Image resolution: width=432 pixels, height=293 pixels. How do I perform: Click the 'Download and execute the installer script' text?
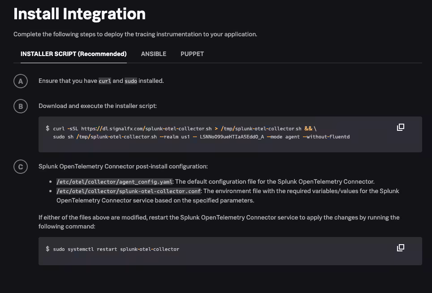98,106
